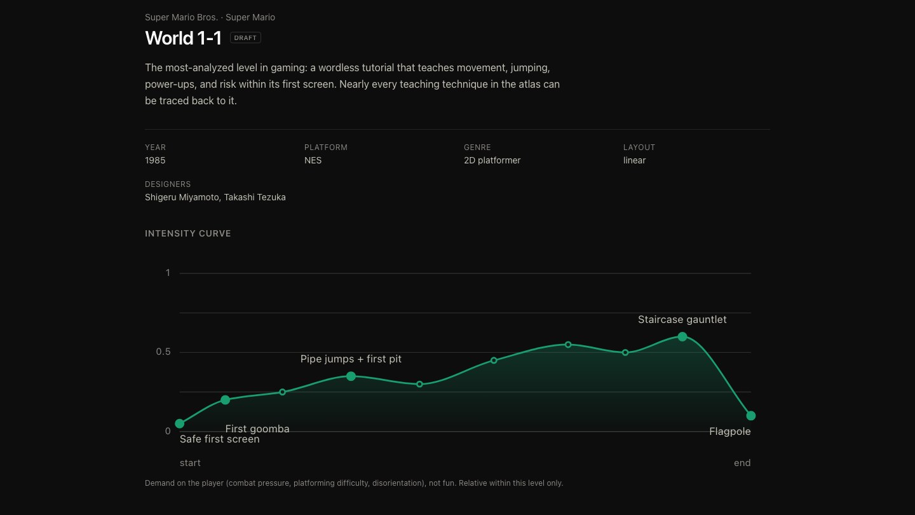Click the Staircase gauntlet label text
915x515 pixels.
coord(682,320)
